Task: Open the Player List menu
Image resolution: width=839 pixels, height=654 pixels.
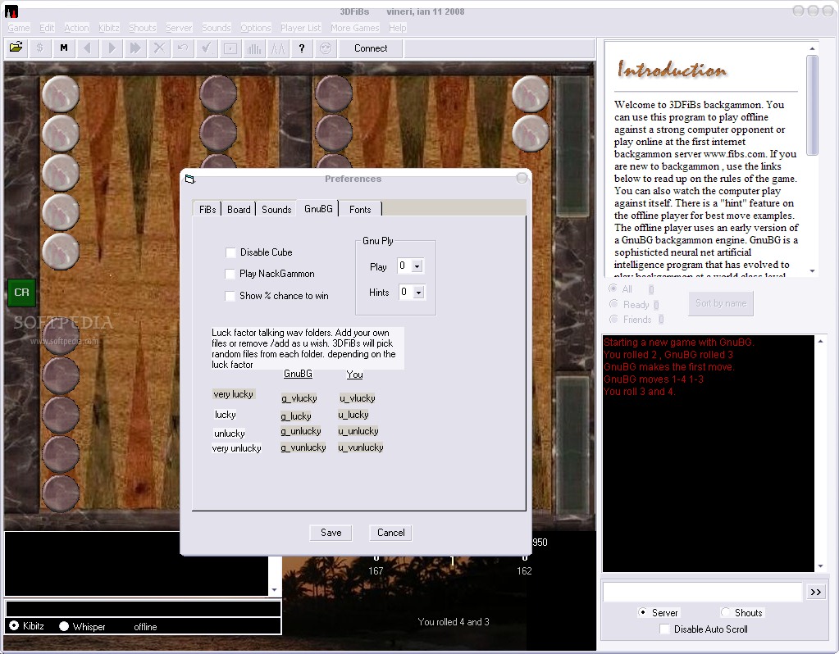Action: coord(301,28)
